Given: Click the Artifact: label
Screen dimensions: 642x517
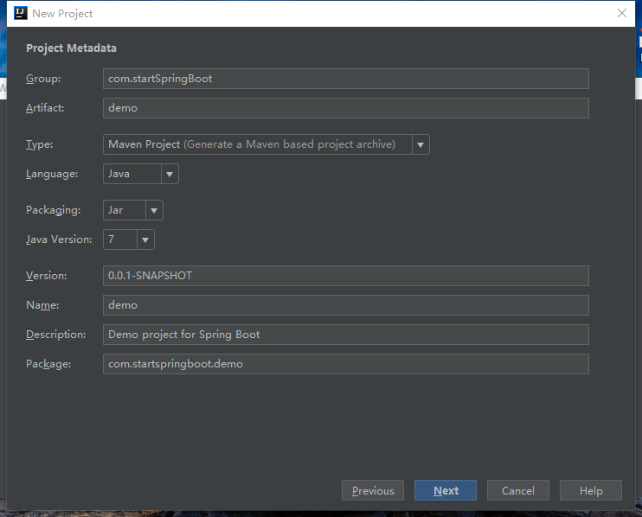Looking at the screenshot, I should [45, 108].
